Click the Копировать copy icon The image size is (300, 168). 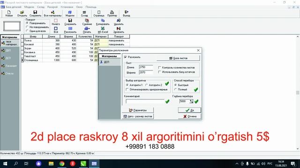[x=103, y=22]
